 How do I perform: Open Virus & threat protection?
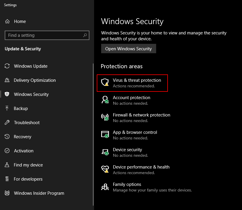132,83
